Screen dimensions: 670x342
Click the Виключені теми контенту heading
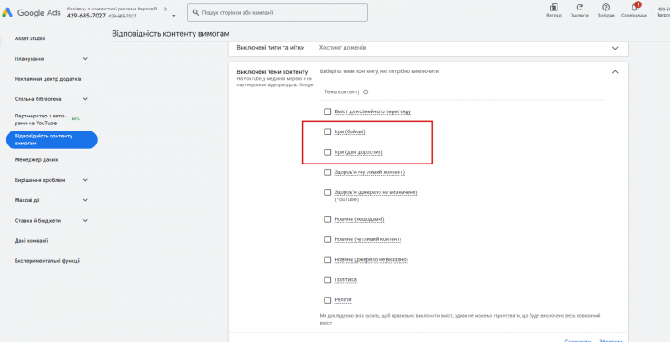pos(272,72)
